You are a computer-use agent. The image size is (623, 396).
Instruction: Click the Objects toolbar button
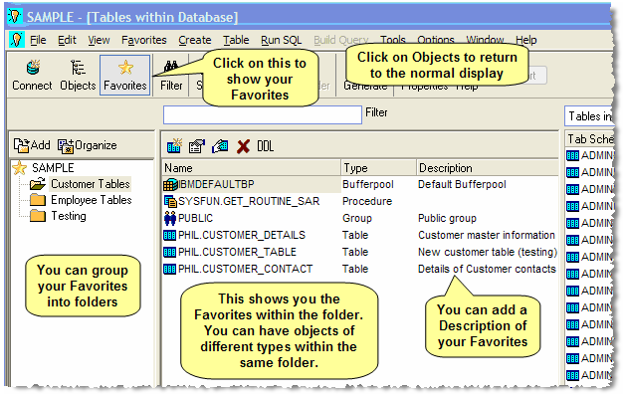(x=78, y=75)
